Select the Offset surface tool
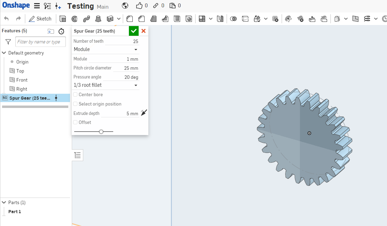Image resolution: width=387 pixels, height=226 pixels. tap(337, 19)
